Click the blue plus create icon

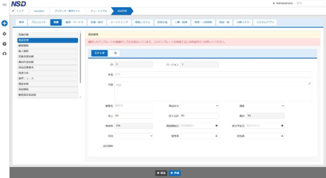coord(4,24)
